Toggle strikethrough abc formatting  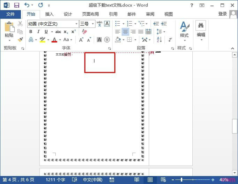[58, 32]
